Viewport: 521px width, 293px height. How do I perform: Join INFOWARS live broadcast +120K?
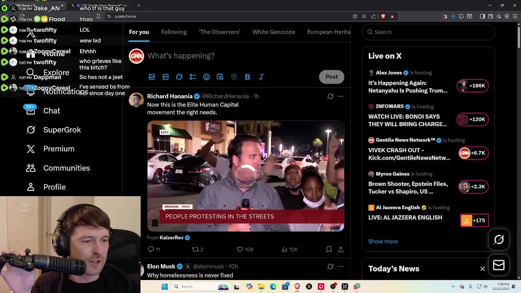(472, 119)
